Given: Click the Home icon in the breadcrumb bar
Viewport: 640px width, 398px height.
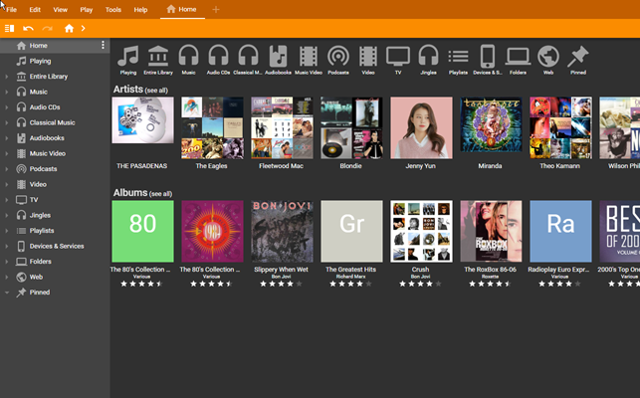Looking at the screenshot, I should 69,29.
